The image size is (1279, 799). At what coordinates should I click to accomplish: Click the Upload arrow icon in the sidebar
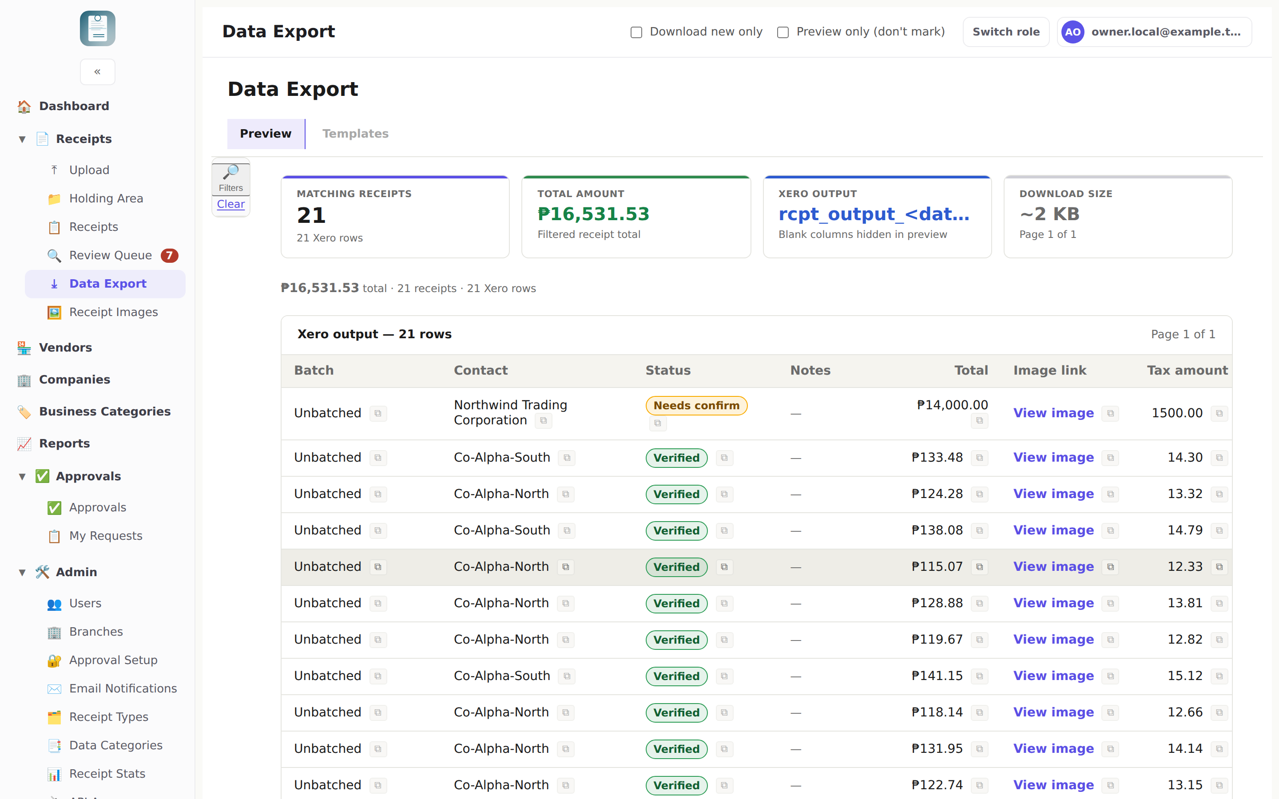(x=54, y=170)
